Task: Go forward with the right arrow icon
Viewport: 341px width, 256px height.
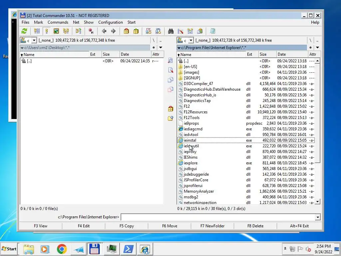Action: pos(113,31)
